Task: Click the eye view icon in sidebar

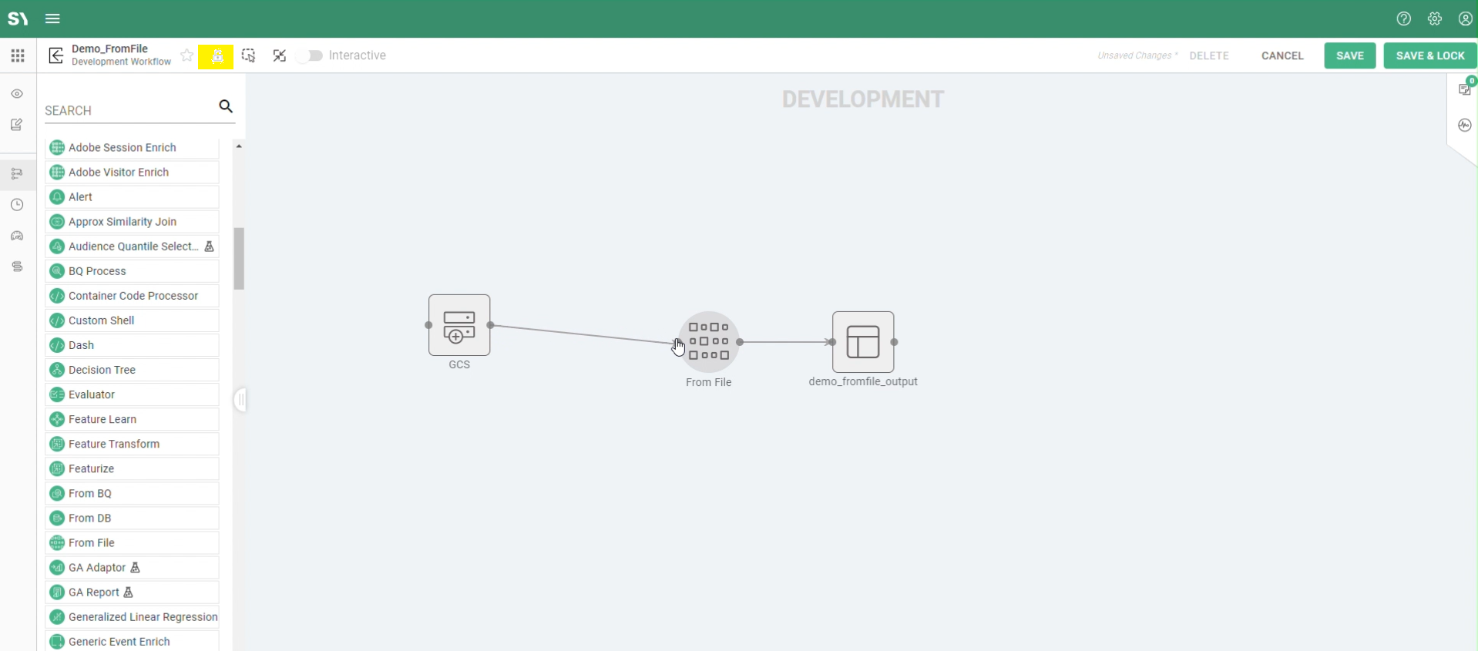Action: tap(17, 94)
